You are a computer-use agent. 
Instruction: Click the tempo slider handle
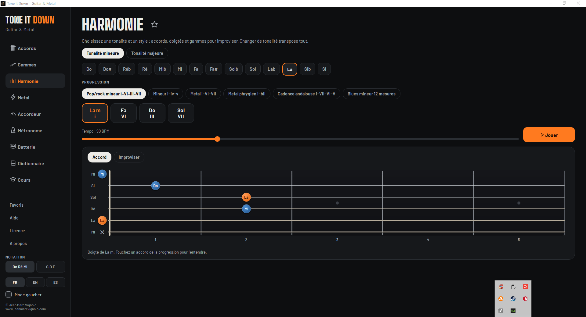[217, 139]
